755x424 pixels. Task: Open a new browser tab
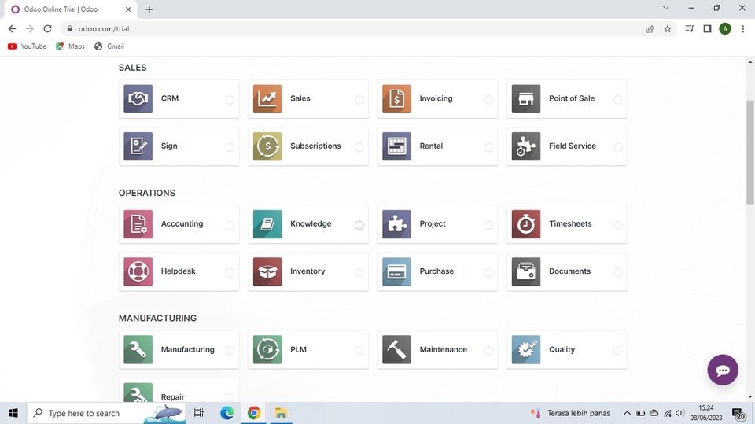[x=149, y=9]
